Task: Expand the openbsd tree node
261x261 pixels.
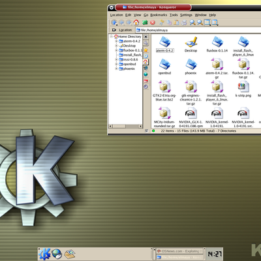Action: (x=116, y=64)
